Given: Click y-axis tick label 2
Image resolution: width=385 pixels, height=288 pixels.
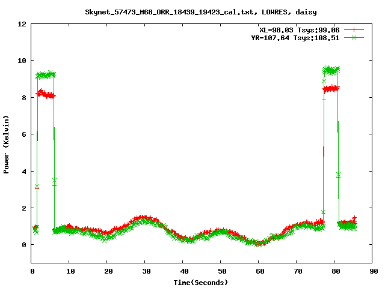Looking at the screenshot, I should (24, 208).
